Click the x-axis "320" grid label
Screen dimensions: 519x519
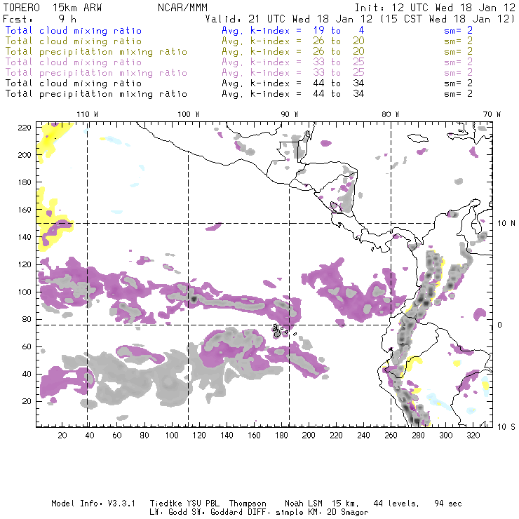[x=473, y=436]
